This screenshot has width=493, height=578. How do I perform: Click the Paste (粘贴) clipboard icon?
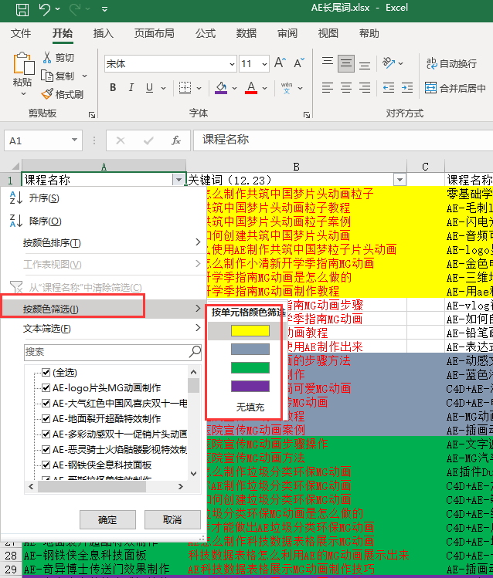23,64
